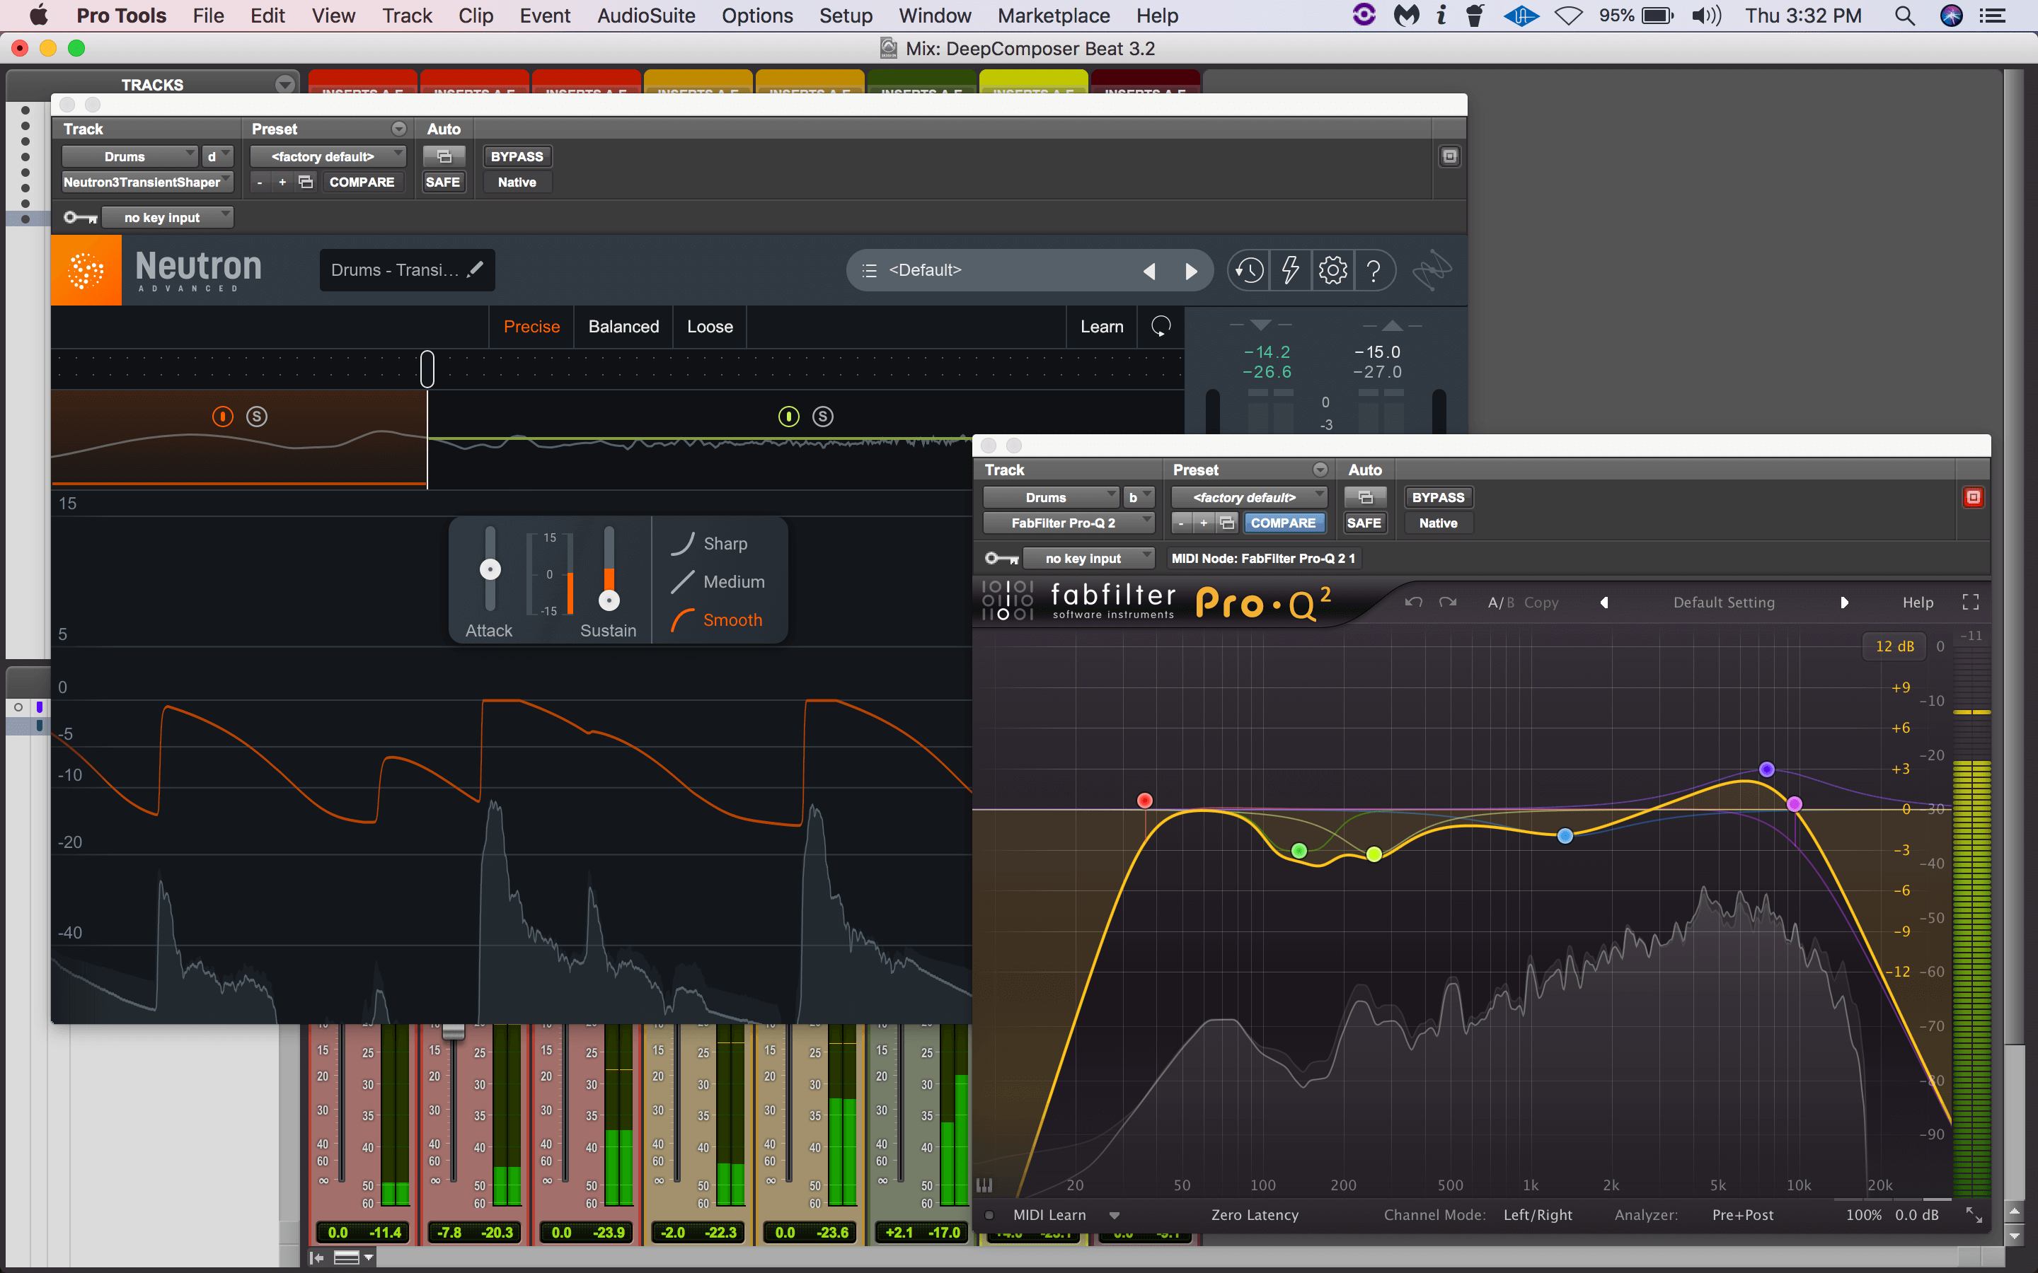Click reset icon next to Learn
Screen dimensions: 2038x1273
tap(1161, 327)
